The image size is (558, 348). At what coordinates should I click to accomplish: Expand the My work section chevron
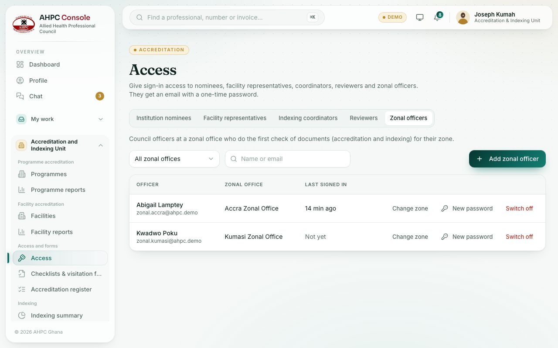(101, 119)
